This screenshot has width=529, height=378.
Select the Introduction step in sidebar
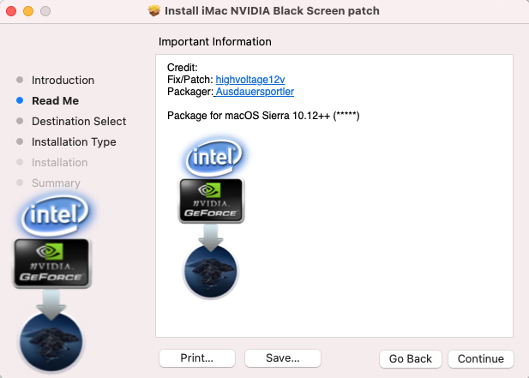pos(63,80)
